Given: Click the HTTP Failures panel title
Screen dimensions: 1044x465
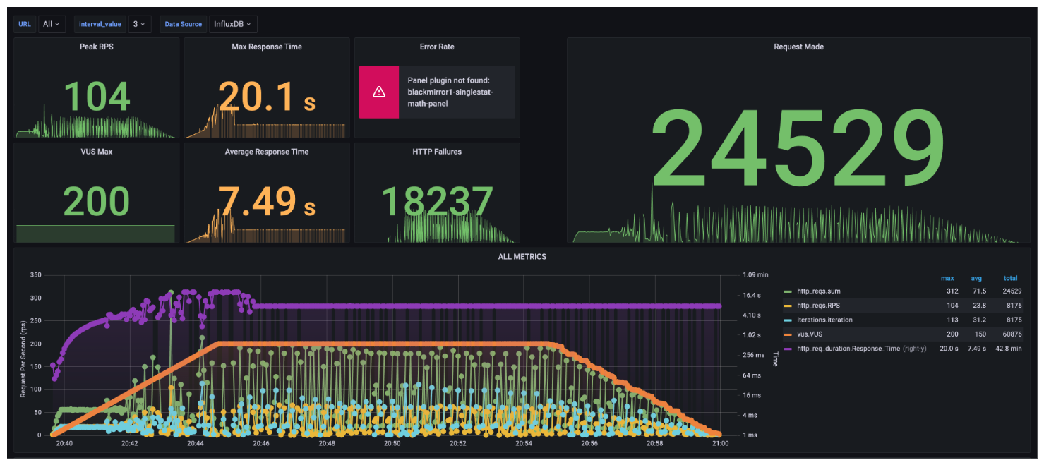Looking at the screenshot, I should click(436, 152).
